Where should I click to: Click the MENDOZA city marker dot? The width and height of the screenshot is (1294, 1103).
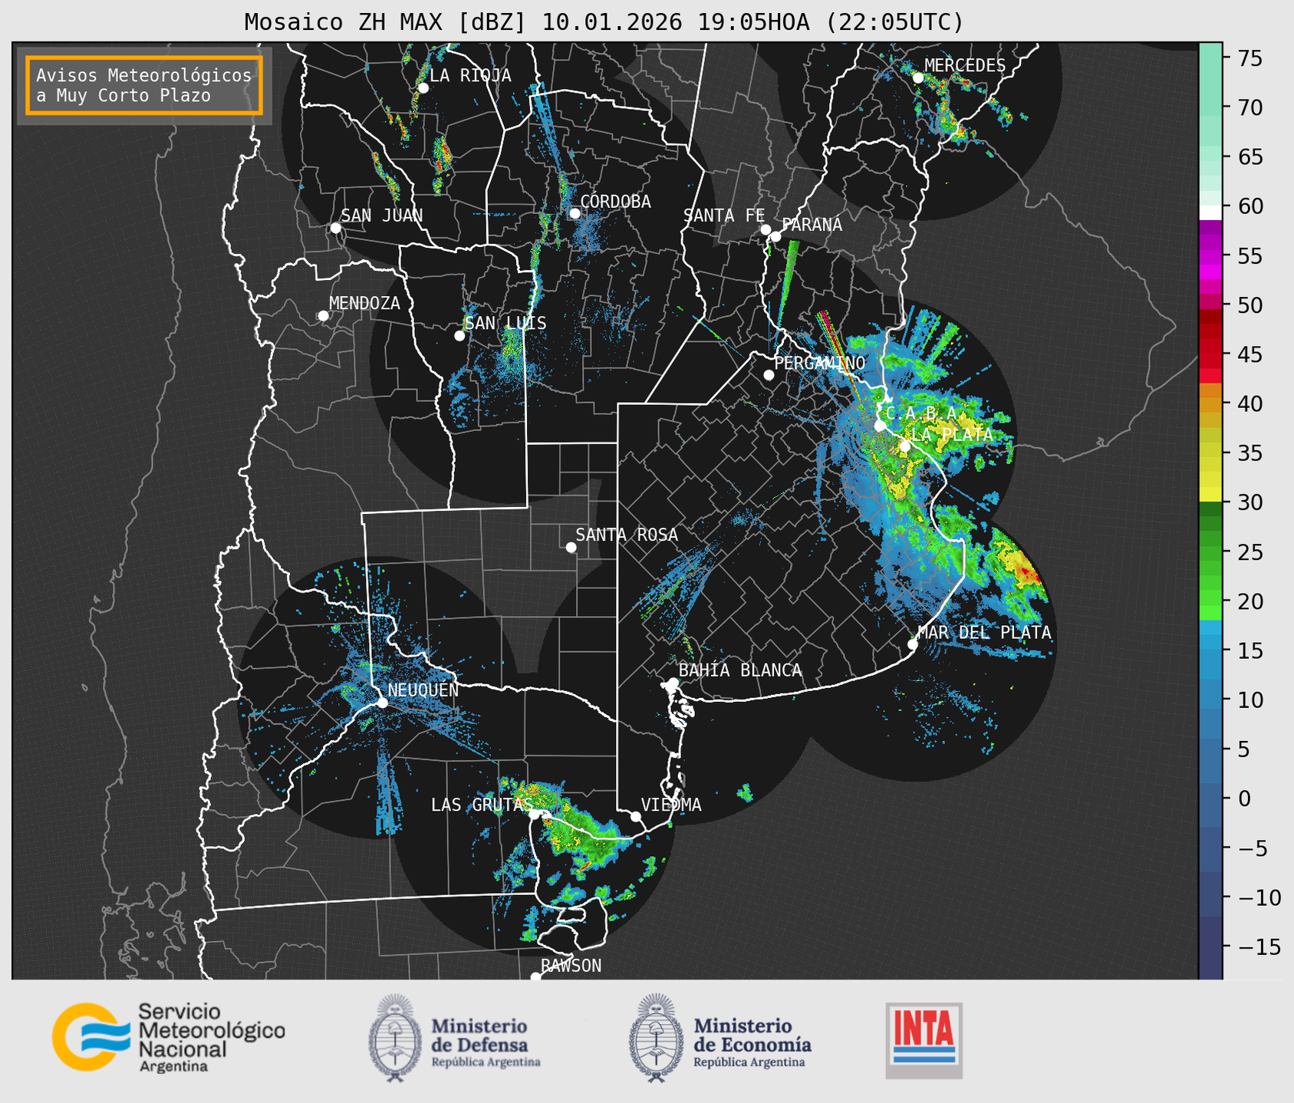323,316
